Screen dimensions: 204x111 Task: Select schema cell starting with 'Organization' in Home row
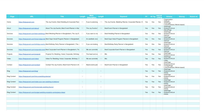coord(169,22)
